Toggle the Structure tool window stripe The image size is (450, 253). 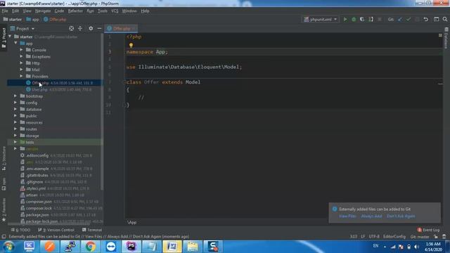pyautogui.click(x=4, y=160)
